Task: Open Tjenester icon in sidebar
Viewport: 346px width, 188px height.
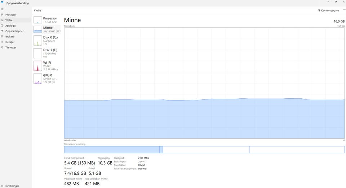Action: 2,48
